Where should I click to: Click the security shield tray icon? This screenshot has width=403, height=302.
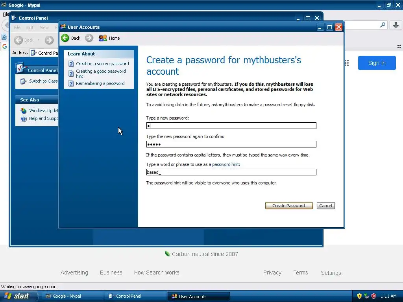click(x=359, y=296)
